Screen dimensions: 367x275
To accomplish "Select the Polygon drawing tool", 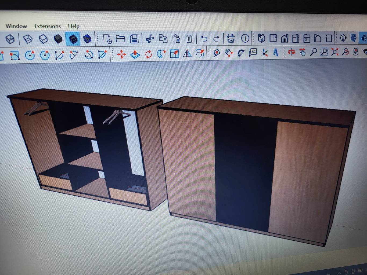I will click(x=45, y=55).
